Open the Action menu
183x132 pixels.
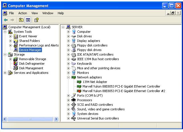coord(23,13)
